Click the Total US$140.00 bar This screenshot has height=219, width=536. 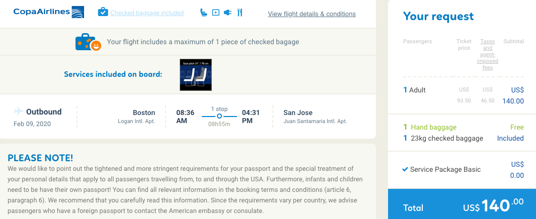pyautogui.click(x=462, y=205)
